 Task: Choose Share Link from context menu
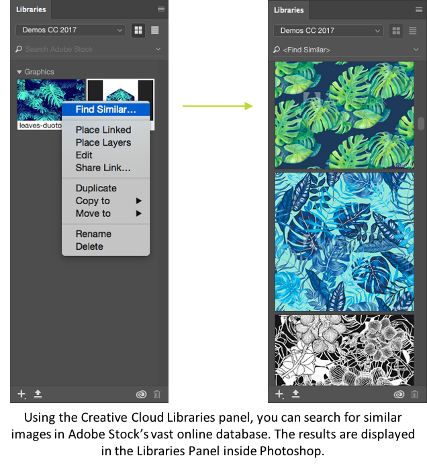click(x=105, y=168)
